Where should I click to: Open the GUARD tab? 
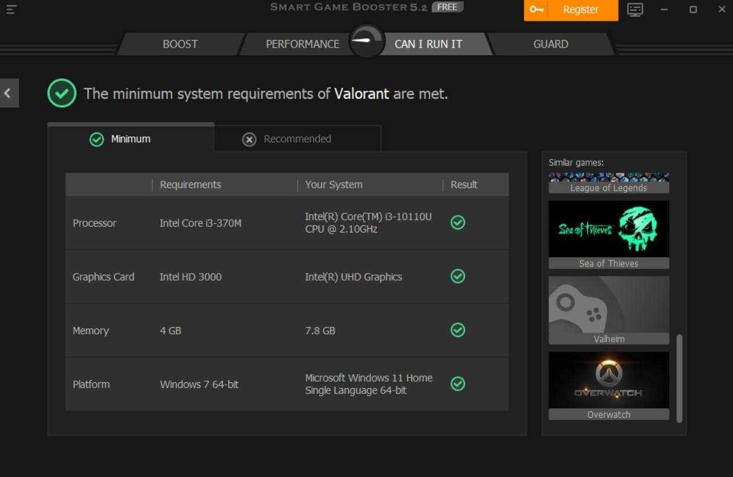point(550,44)
